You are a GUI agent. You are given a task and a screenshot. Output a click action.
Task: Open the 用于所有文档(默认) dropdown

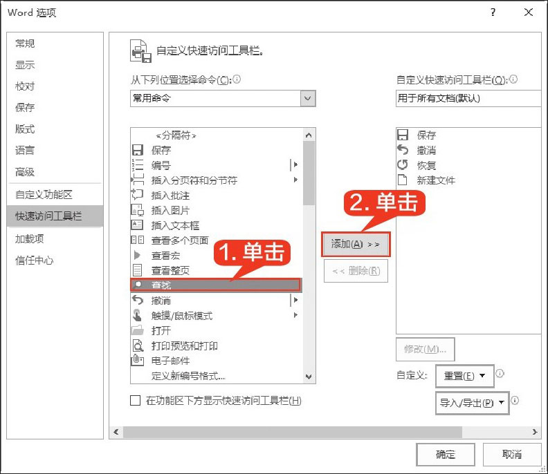(x=469, y=98)
